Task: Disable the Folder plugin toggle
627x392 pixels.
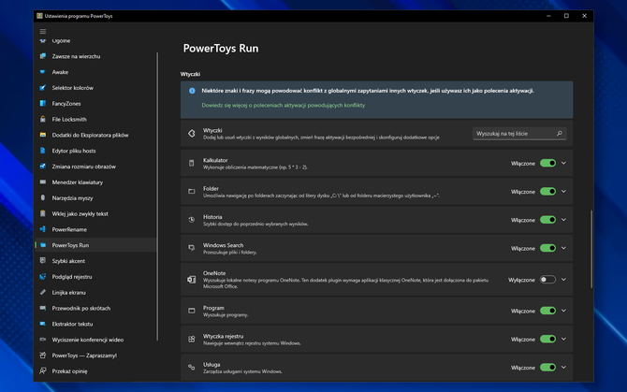Action: [547, 192]
